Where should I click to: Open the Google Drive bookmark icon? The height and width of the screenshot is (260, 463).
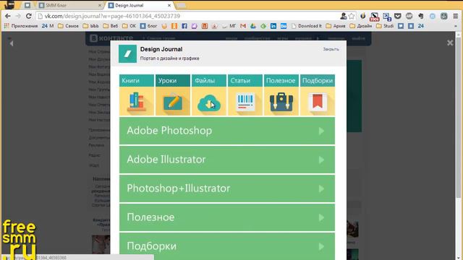point(253,26)
